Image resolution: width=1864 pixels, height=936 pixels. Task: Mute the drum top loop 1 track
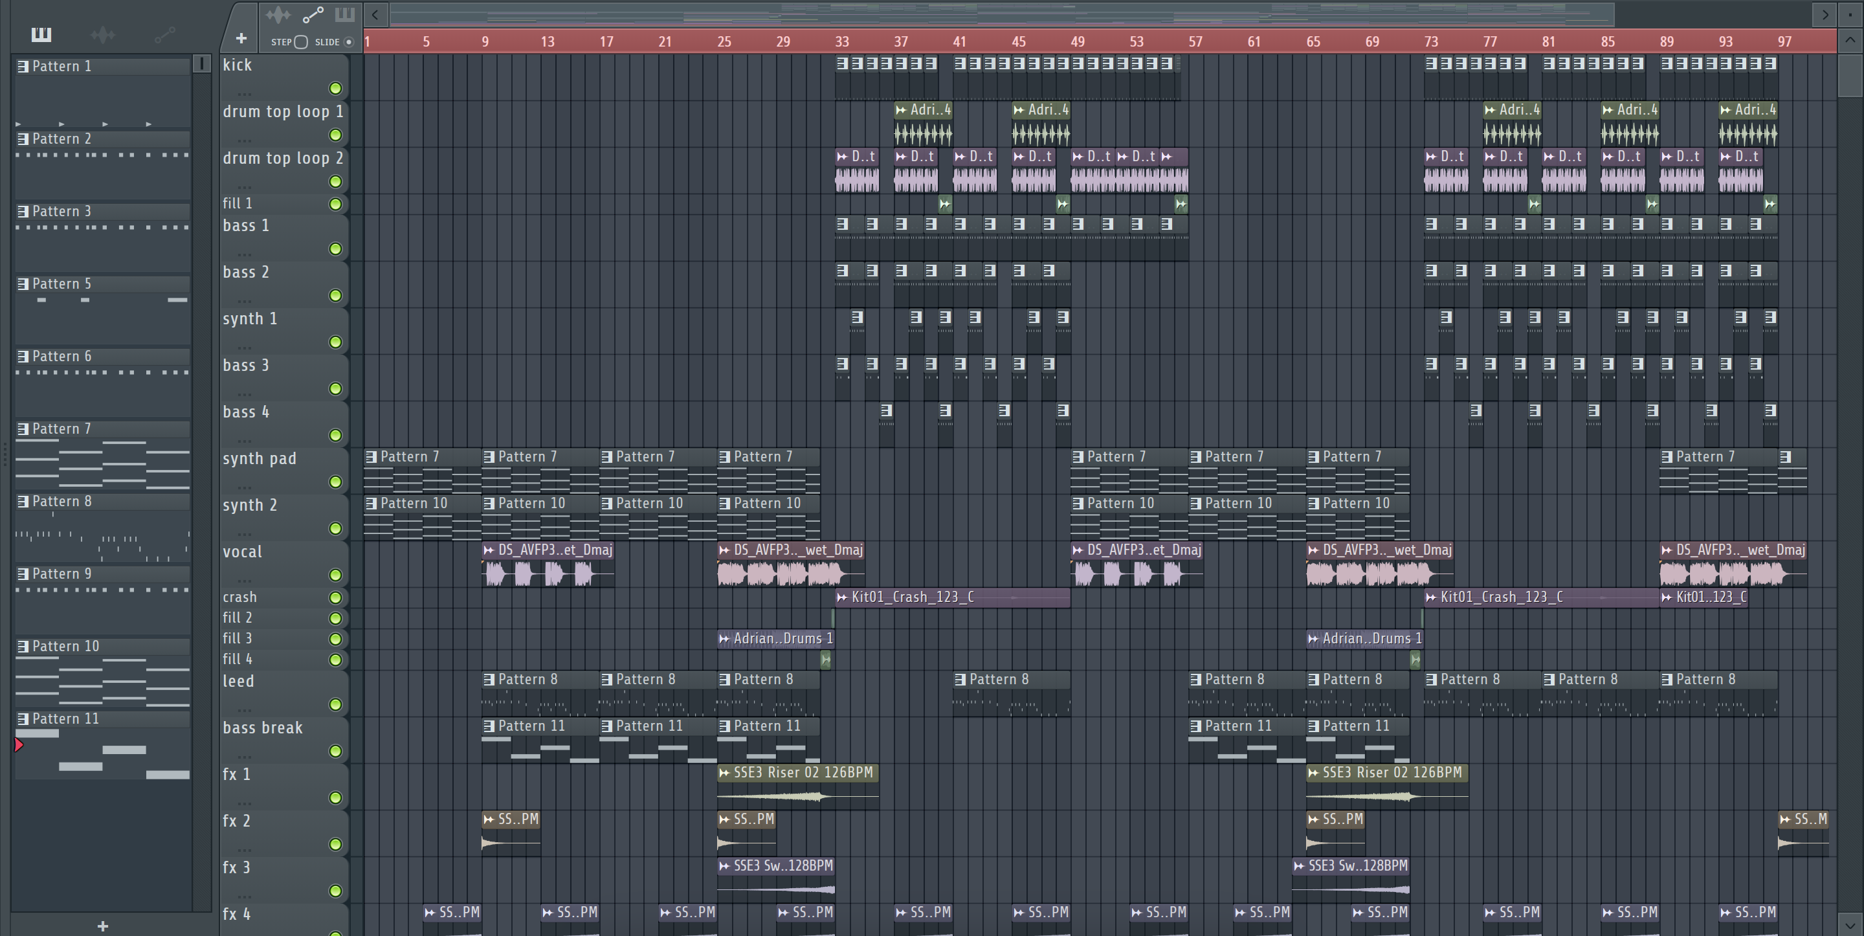point(336,135)
